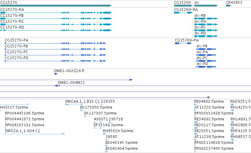Click the DME1-004M22 feature label
251x153 pixels.
(71, 83)
